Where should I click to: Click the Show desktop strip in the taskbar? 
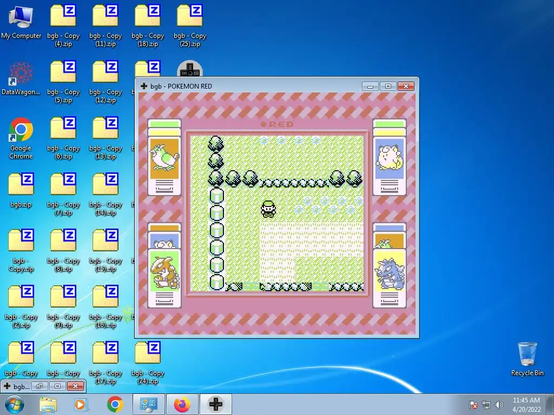pos(550,404)
